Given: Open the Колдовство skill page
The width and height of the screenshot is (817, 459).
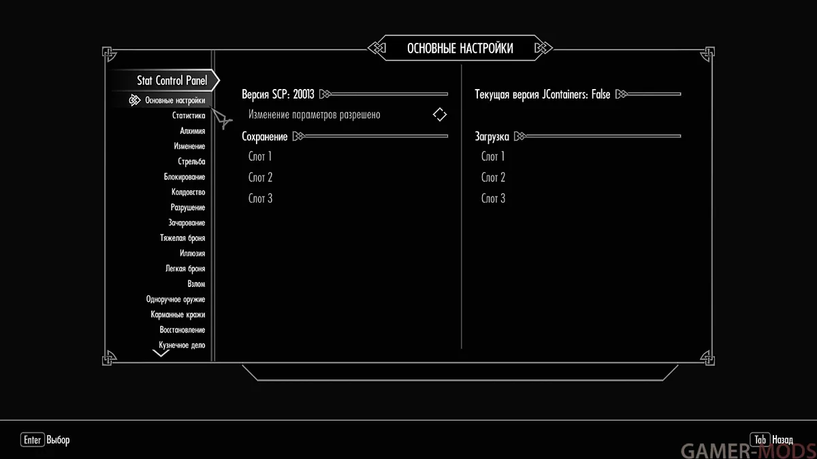Looking at the screenshot, I should (x=189, y=192).
